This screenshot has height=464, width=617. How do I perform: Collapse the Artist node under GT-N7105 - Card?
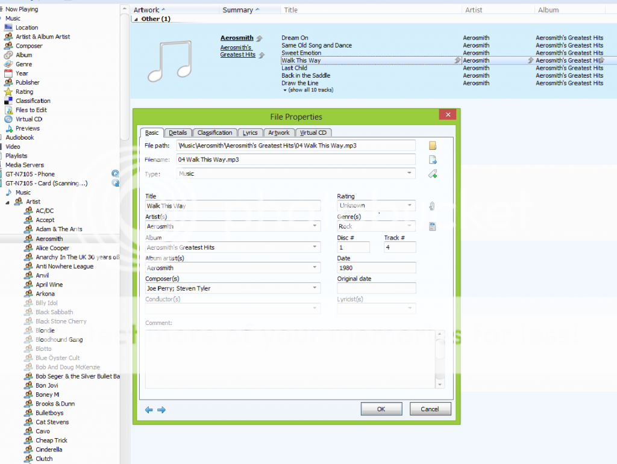[x=7, y=202]
